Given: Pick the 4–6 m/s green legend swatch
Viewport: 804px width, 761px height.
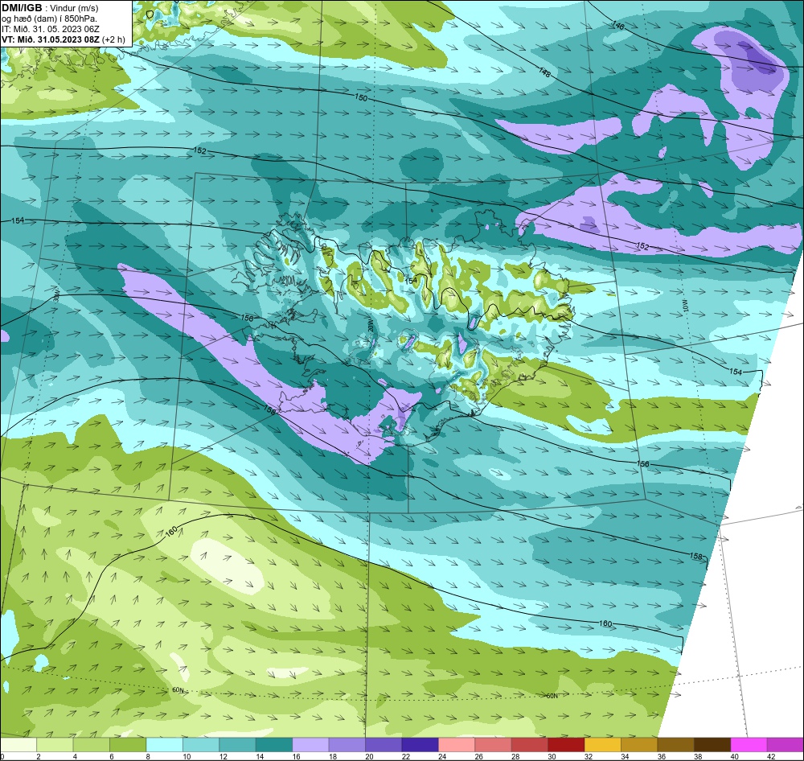Looking at the screenshot, I should tap(92, 745).
